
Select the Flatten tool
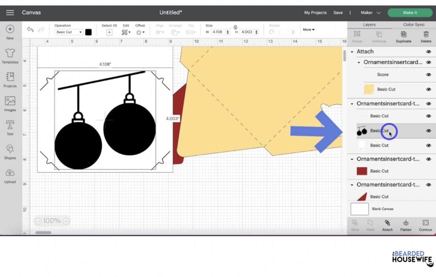click(405, 225)
